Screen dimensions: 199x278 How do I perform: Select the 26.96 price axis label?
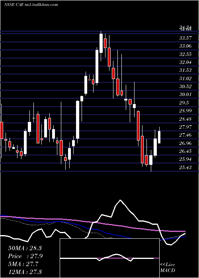[185, 143]
